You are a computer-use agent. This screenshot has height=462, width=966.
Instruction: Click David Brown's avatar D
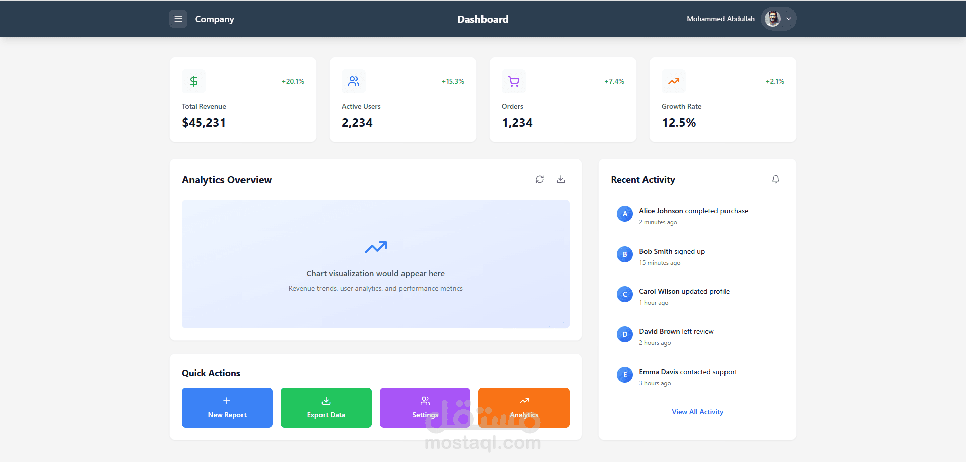click(x=625, y=334)
